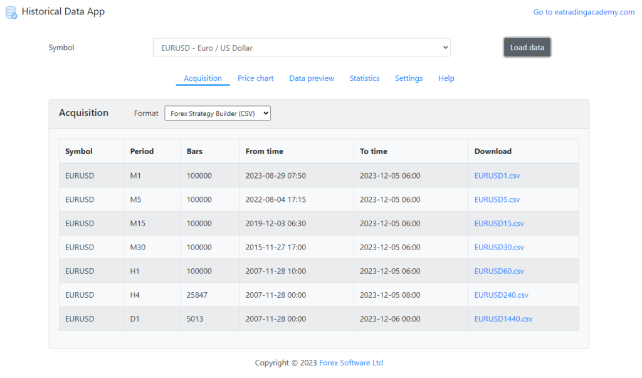This screenshot has width=642, height=378.
Task: Click the Forex Software Ltd copyright link
Action: click(x=351, y=362)
